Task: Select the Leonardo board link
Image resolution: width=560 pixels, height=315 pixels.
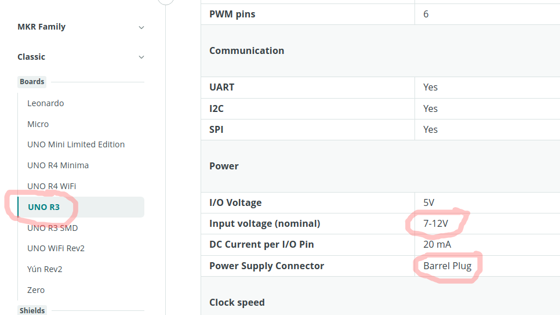Action: (x=46, y=103)
